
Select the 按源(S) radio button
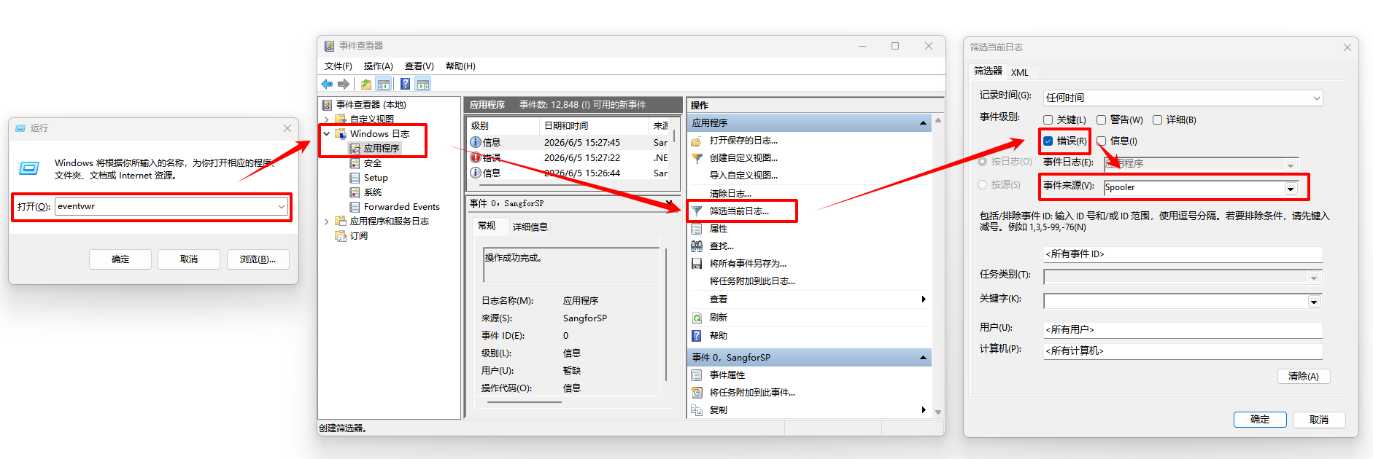click(983, 185)
